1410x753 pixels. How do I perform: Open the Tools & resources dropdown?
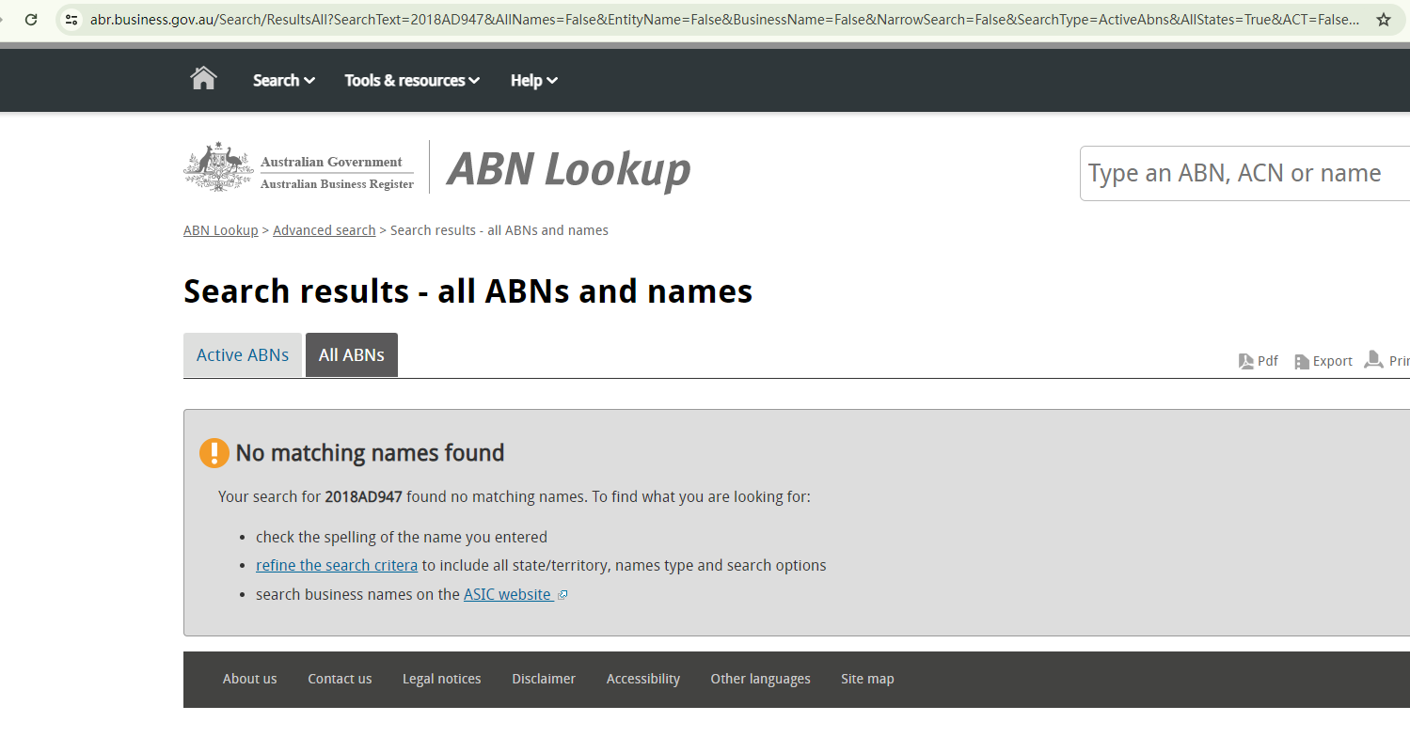coord(412,80)
